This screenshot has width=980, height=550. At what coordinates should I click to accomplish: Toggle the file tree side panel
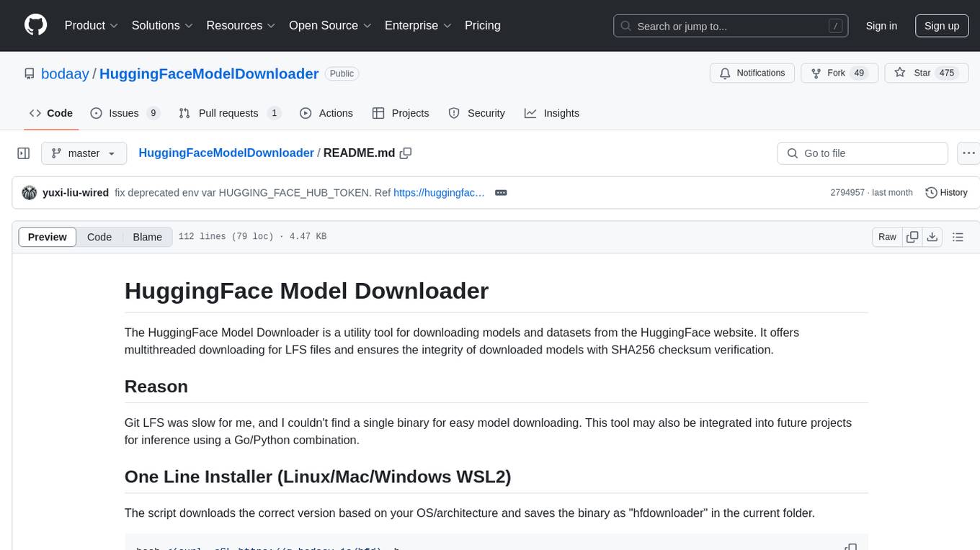[x=24, y=153]
